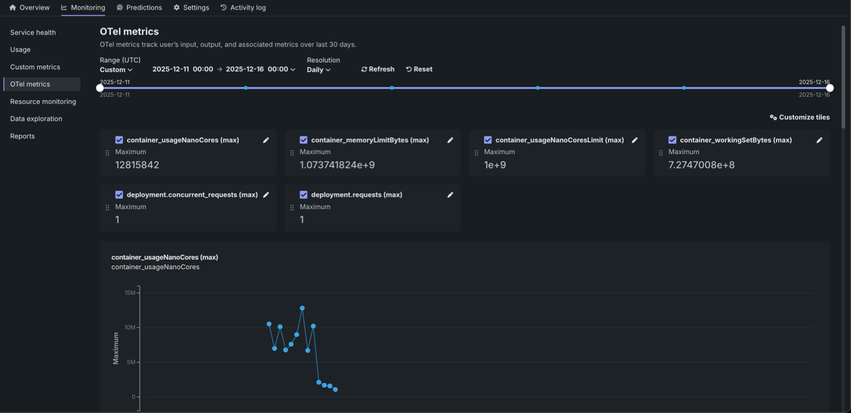The image size is (851, 413).
Task: Open Resource monitoring in the sidebar
Action: 43,101
